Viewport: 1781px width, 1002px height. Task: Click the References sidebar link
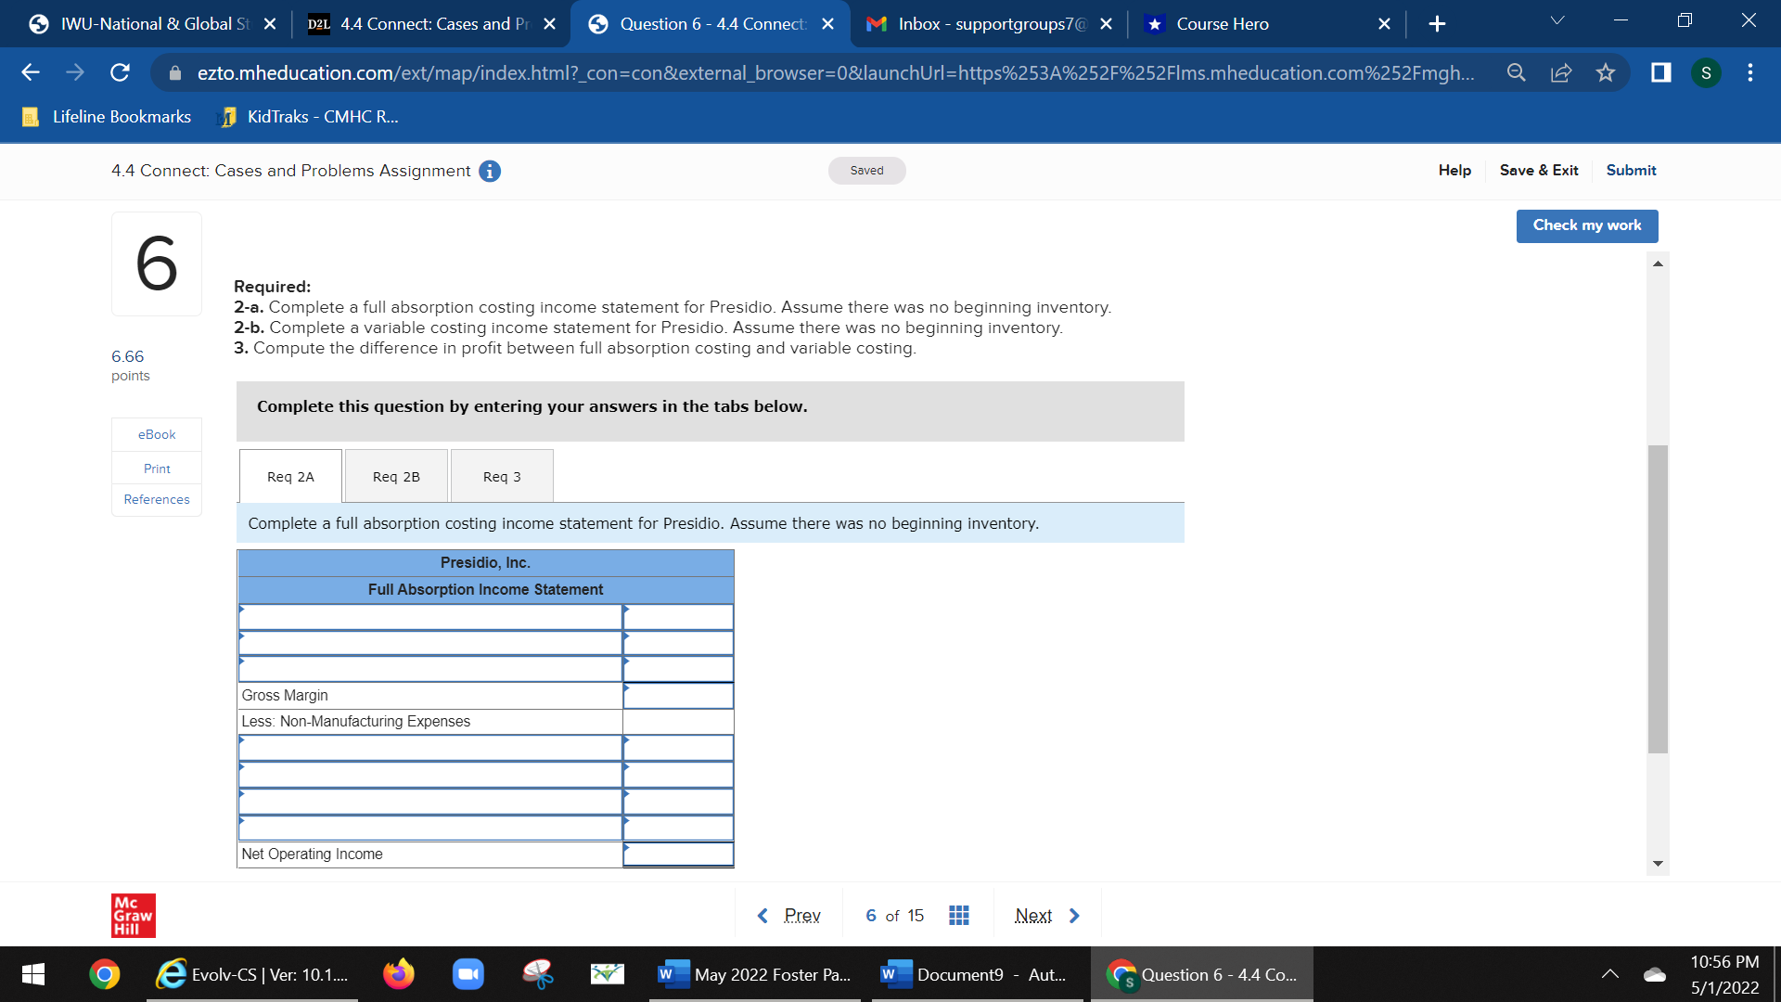pos(156,499)
